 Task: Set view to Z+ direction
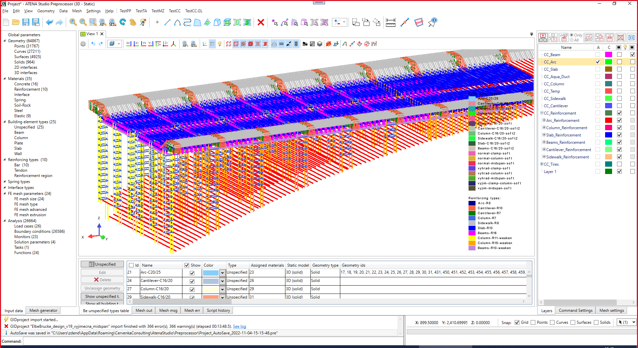(x=158, y=44)
